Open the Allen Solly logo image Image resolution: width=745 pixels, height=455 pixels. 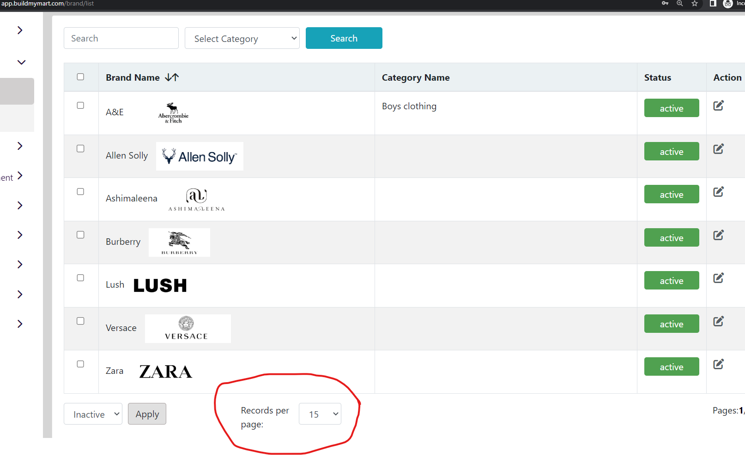click(x=200, y=156)
